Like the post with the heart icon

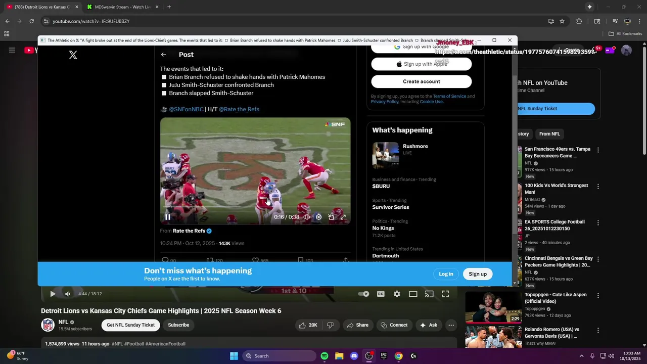255,260
